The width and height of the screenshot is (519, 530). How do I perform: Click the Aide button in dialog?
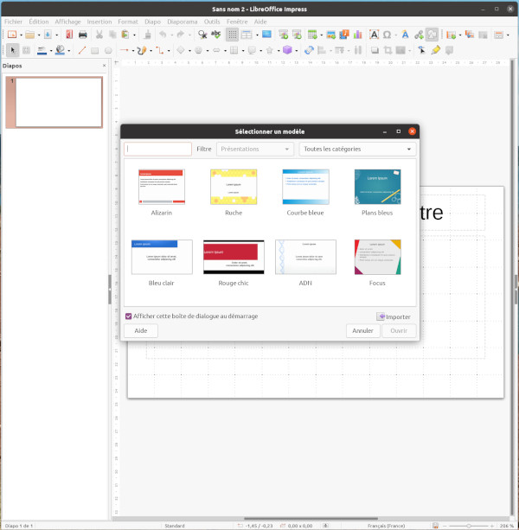tap(141, 330)
